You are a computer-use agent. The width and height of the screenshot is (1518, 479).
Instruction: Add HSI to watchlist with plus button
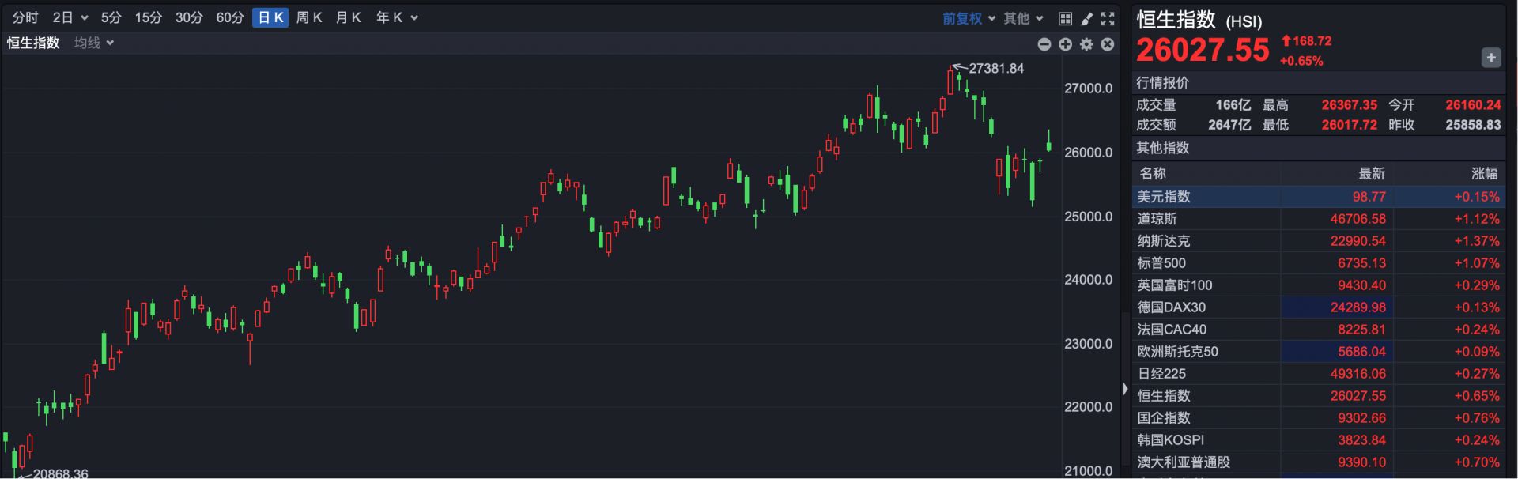(1490, 58)
